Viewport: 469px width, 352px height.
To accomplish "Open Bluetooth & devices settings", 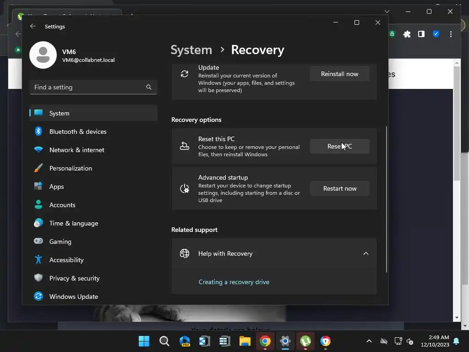I will pyautogui.click(x=93, y=132).
